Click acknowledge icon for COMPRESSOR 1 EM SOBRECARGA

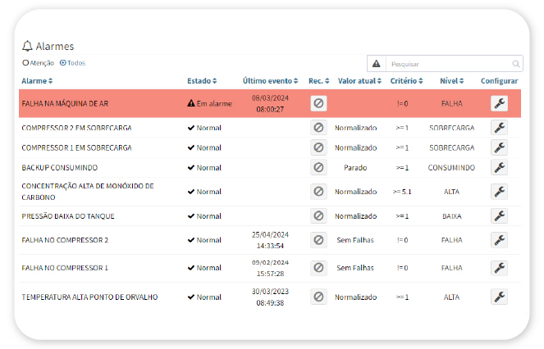pos(318,147)
